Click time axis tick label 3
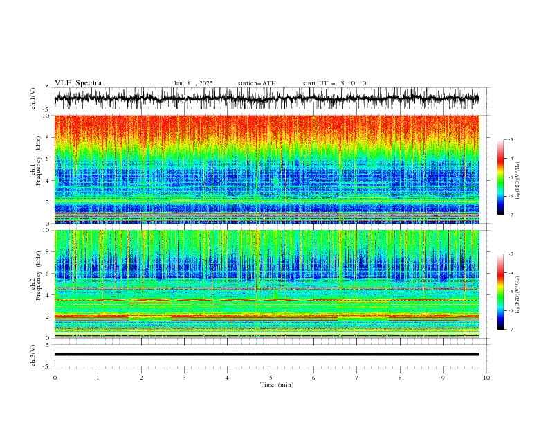This screenshot has width=548, height=424. point(184,378)
